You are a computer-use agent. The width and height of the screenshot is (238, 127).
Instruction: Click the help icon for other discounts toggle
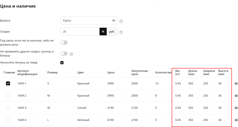tap(71, 54)
